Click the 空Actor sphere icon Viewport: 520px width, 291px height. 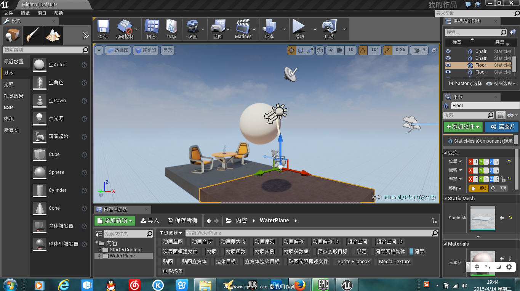pyautogui.click(x=40, y=65)
